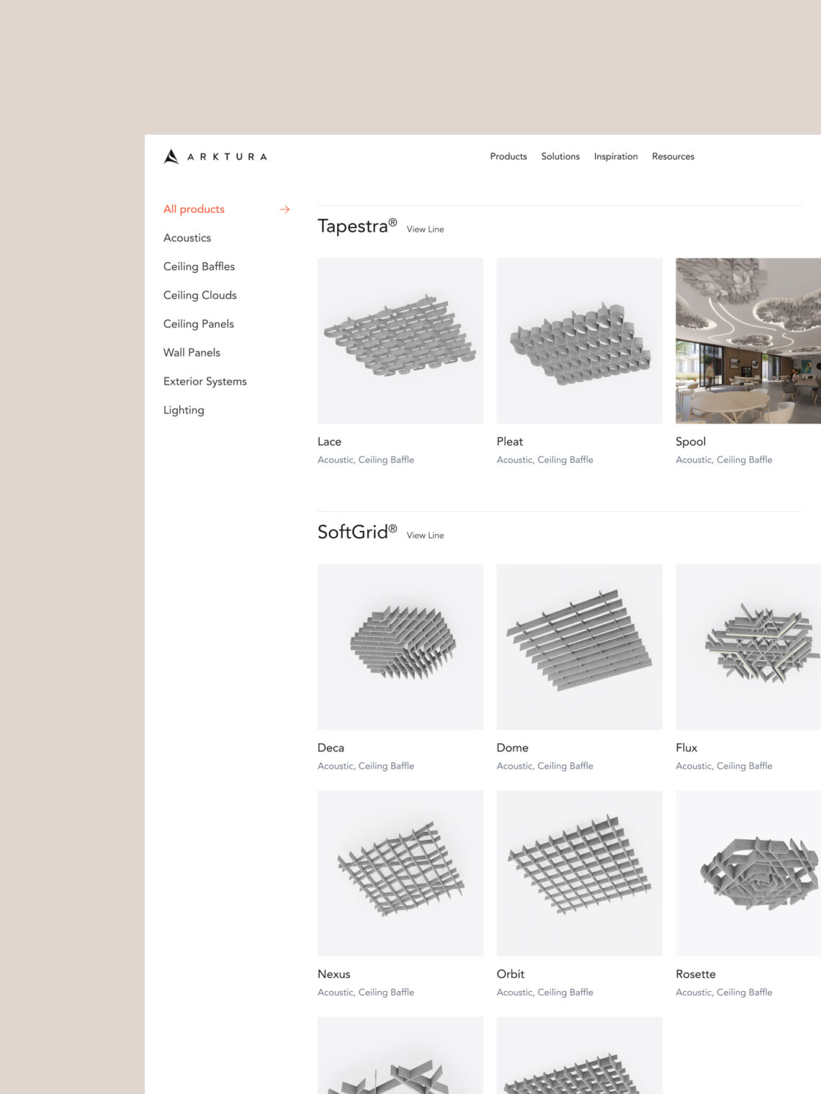Open the Dome product thumbnail
This screenshot has width=821, height=1094.
pos(579,647)
